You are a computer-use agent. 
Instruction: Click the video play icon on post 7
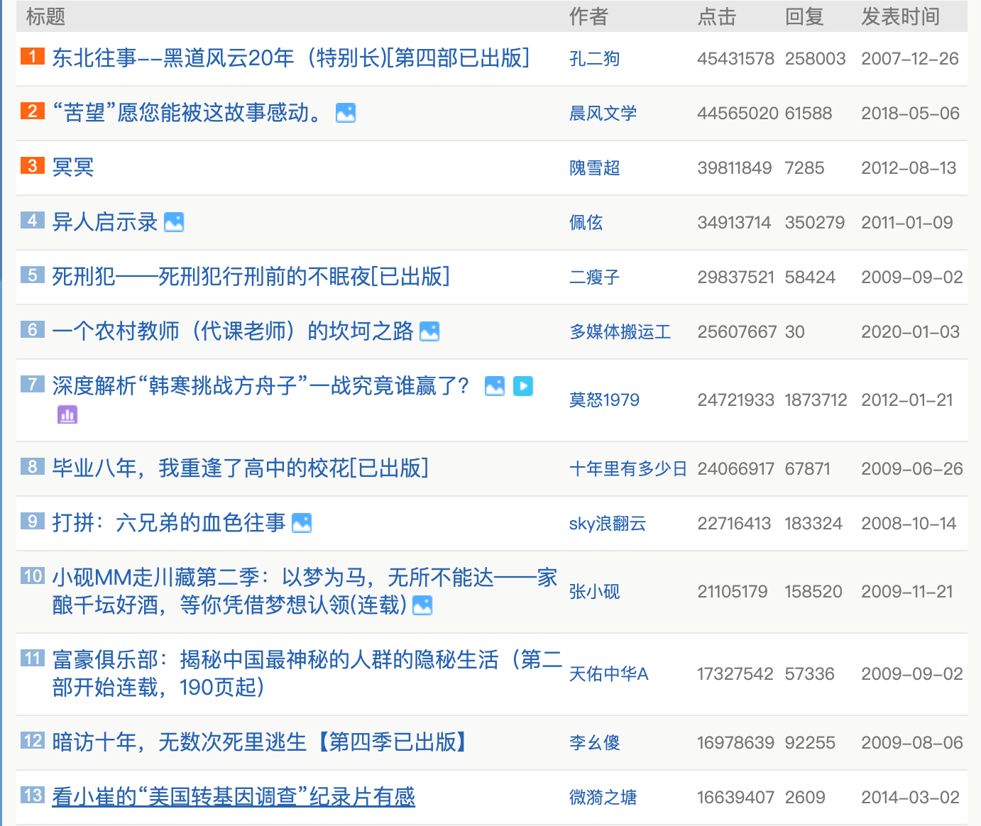coord(523,386)
